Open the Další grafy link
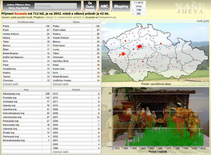 202,21
